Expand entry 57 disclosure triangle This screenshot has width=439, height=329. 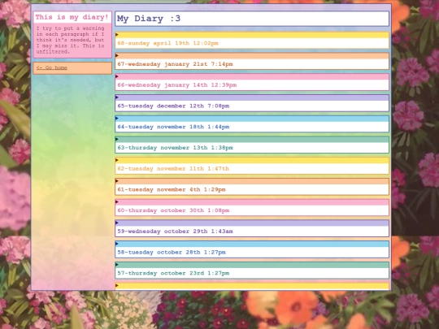(x=117, y=264)
